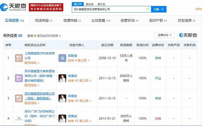Screen dimensions: 202x126
Task: Open logo of 深圳广济门诊部有限公司
Action: click(x=19, y=118)
